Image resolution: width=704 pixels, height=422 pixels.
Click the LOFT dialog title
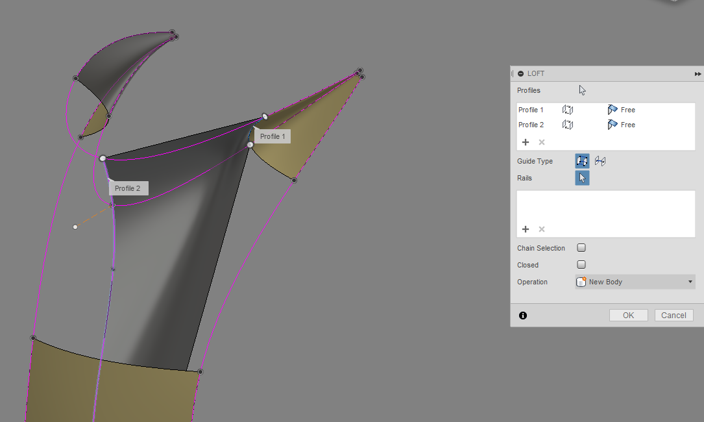pos(536,74)
